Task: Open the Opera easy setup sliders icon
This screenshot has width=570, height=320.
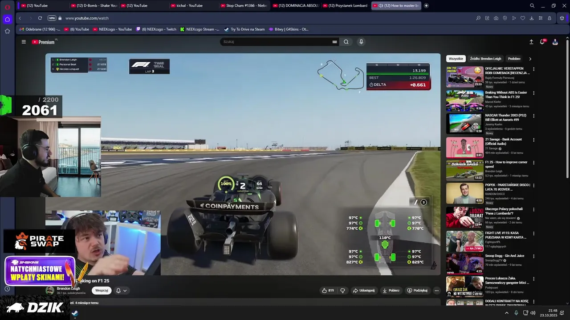Action: click(x=541, y=18)
